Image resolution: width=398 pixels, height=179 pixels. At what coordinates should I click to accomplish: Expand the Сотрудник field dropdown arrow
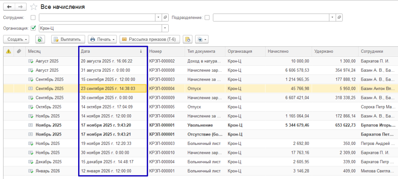pos(158,17)
